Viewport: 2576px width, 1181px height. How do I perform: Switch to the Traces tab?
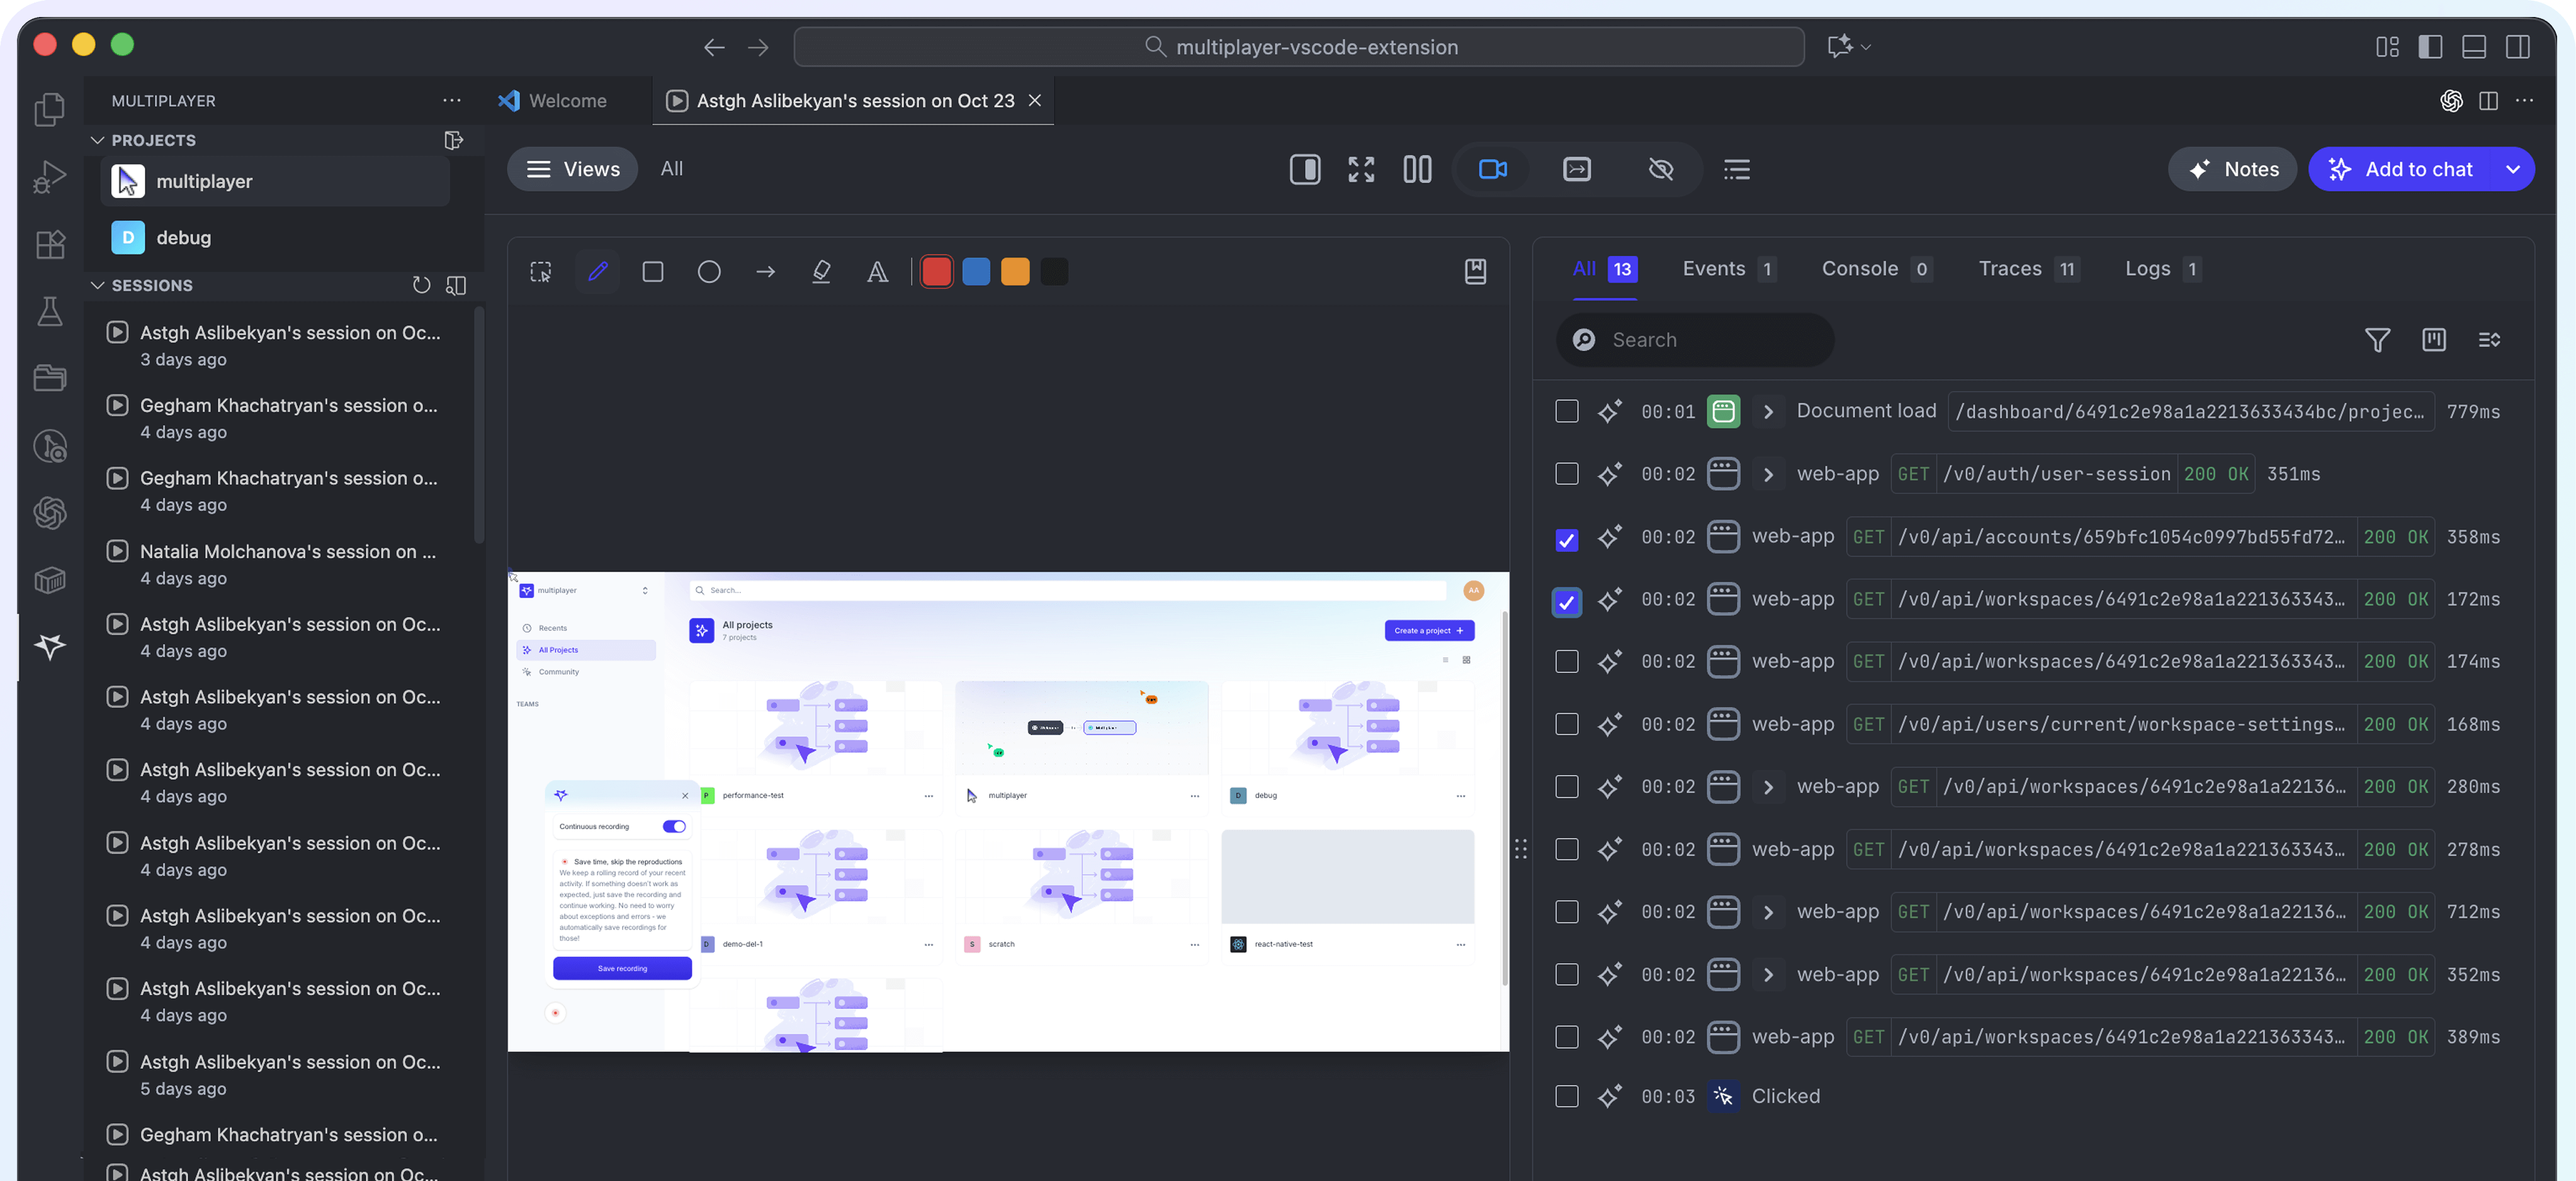pyautogui.click(x=2010, y=268)
